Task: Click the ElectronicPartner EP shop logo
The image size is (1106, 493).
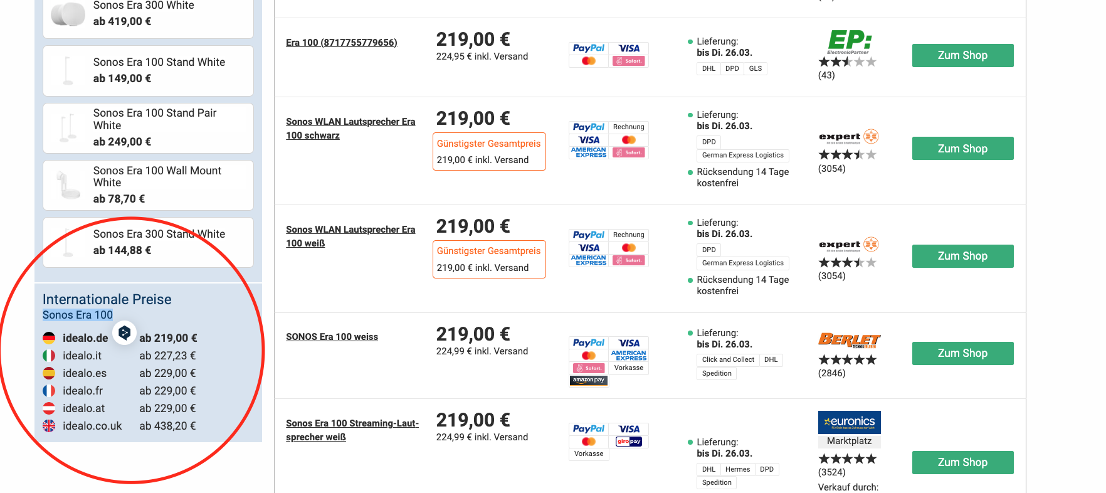Action: (849, 41)
